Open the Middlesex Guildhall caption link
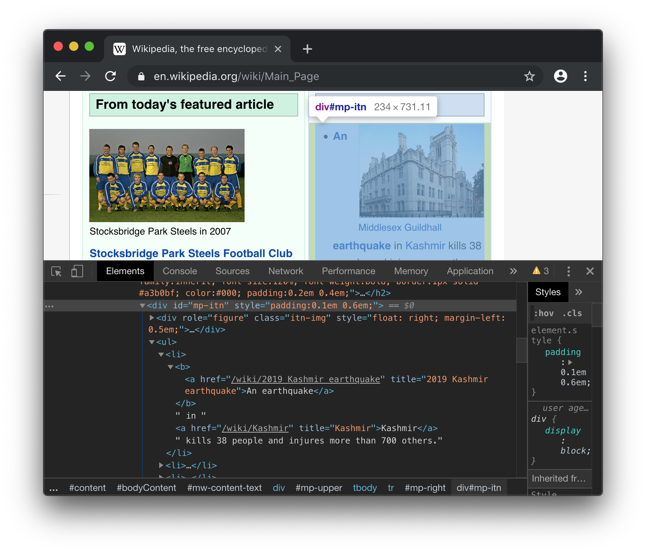 pos(400,227)
